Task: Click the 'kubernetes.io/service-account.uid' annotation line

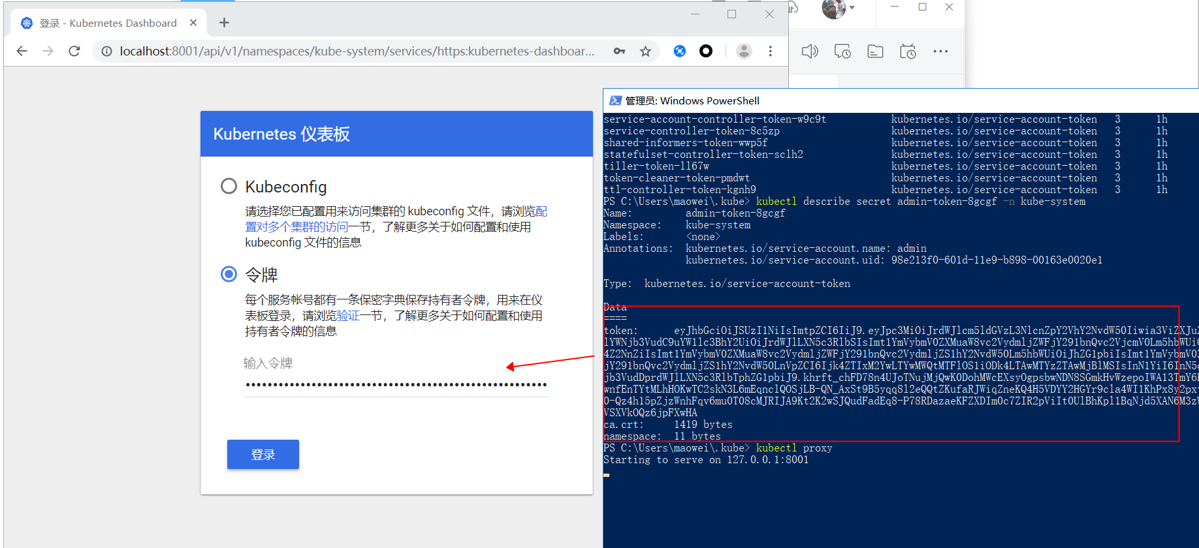Action: pyautogui.click(x=894, y=260)
